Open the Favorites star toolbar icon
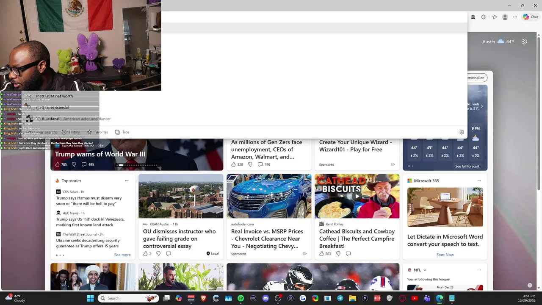Image resolution: width=542 pixels, height=305 pixels. (x=495, y=17)
